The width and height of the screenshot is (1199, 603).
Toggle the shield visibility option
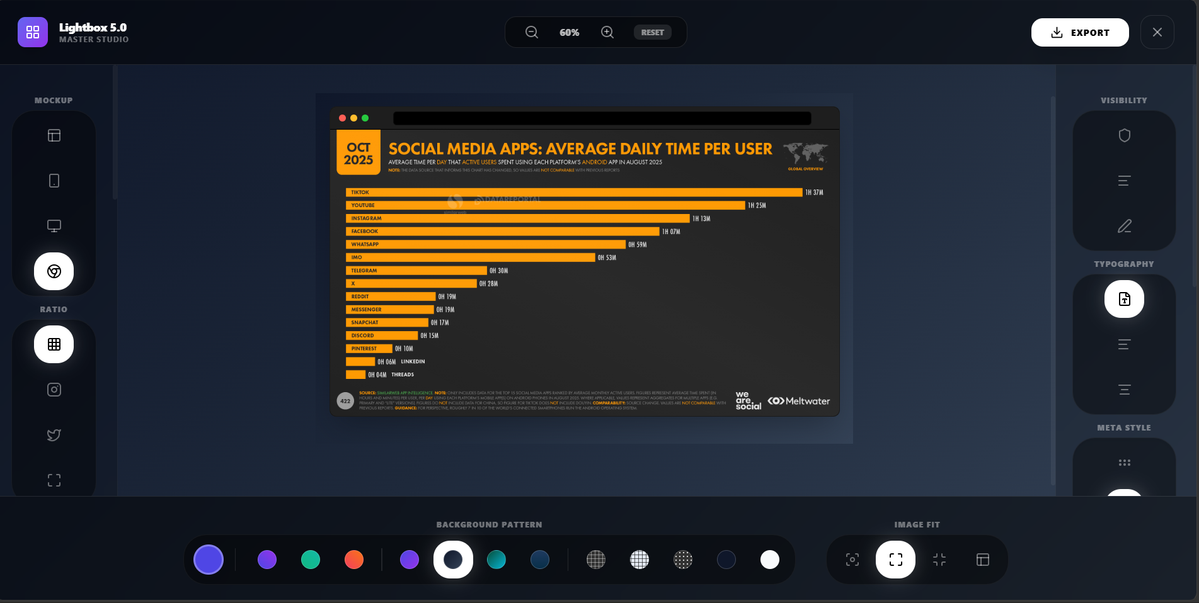[1125, 135]
